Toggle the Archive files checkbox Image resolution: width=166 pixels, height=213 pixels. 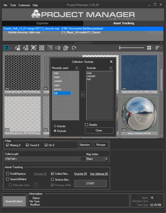(53, 180)
